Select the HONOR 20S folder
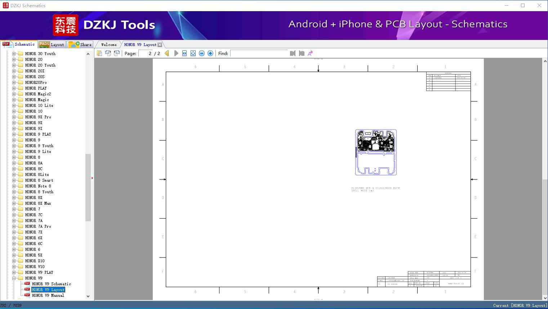The image size is (548, 309). click(x=35, y=77)
